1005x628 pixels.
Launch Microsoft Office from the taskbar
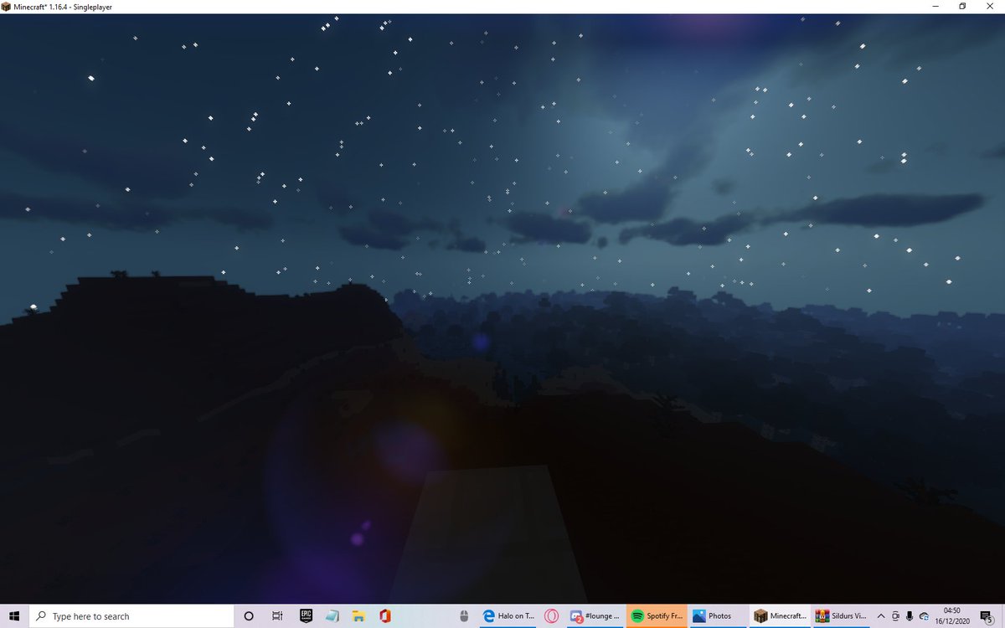[385, 616]
